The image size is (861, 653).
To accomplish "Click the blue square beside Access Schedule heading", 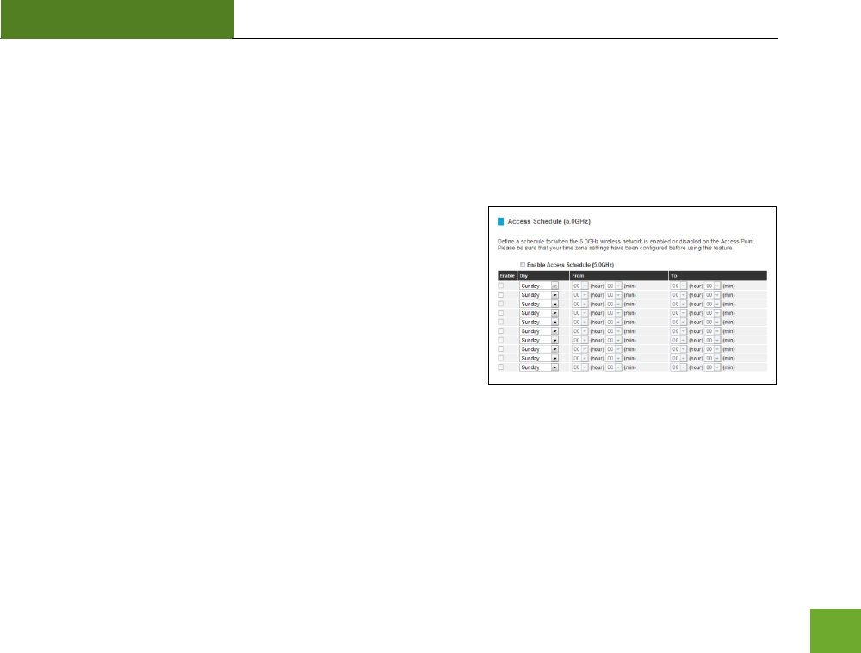I will coord(500,222).
